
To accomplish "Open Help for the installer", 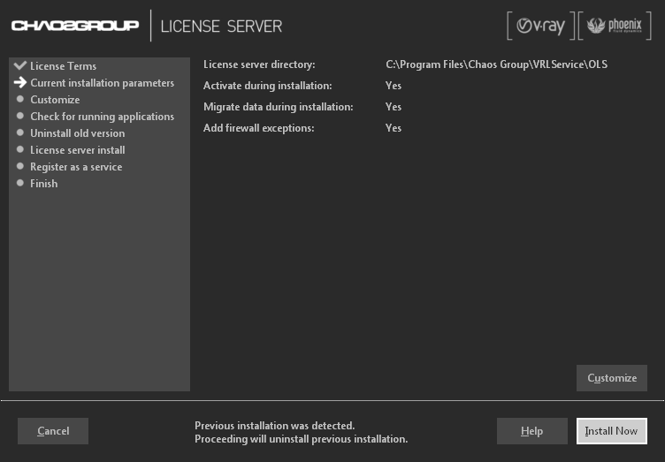I will point(531,431).
